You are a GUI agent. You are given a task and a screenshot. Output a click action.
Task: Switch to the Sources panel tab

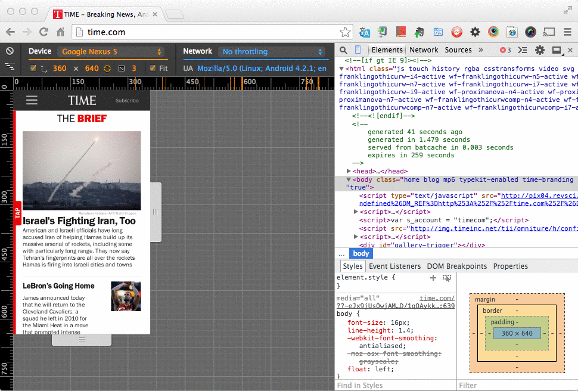(458, 50)
